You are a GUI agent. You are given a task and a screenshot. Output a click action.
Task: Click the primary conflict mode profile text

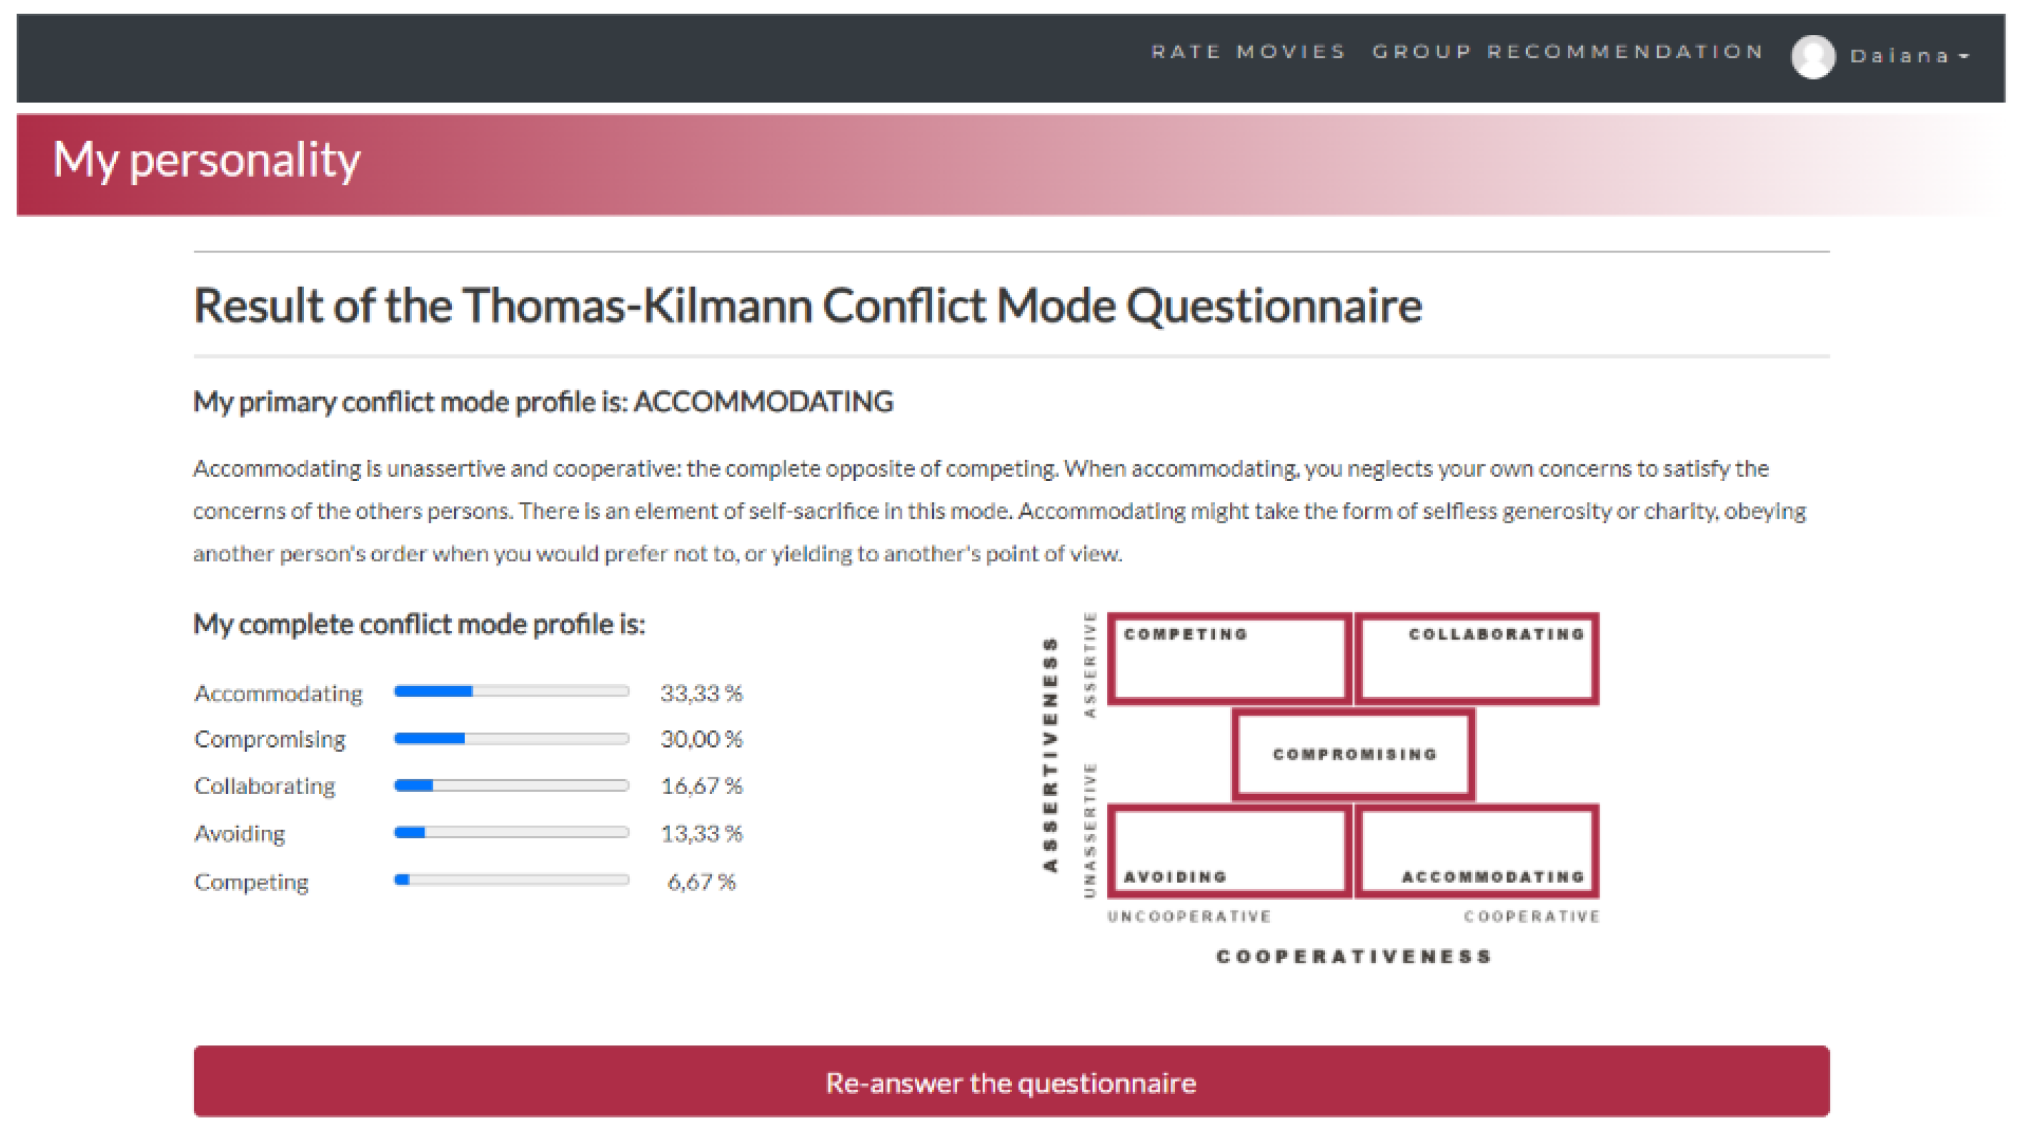[x=543, y=402]
